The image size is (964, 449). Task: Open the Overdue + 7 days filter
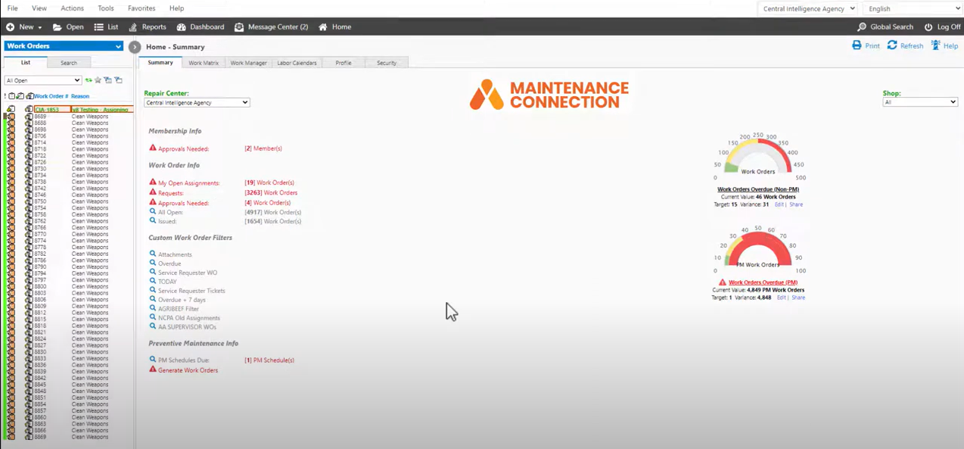[182, 300]
